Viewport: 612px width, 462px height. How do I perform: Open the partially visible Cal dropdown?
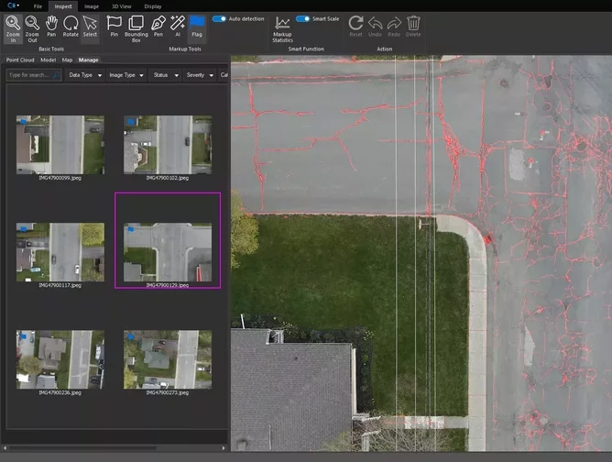(x=224, y=75)
